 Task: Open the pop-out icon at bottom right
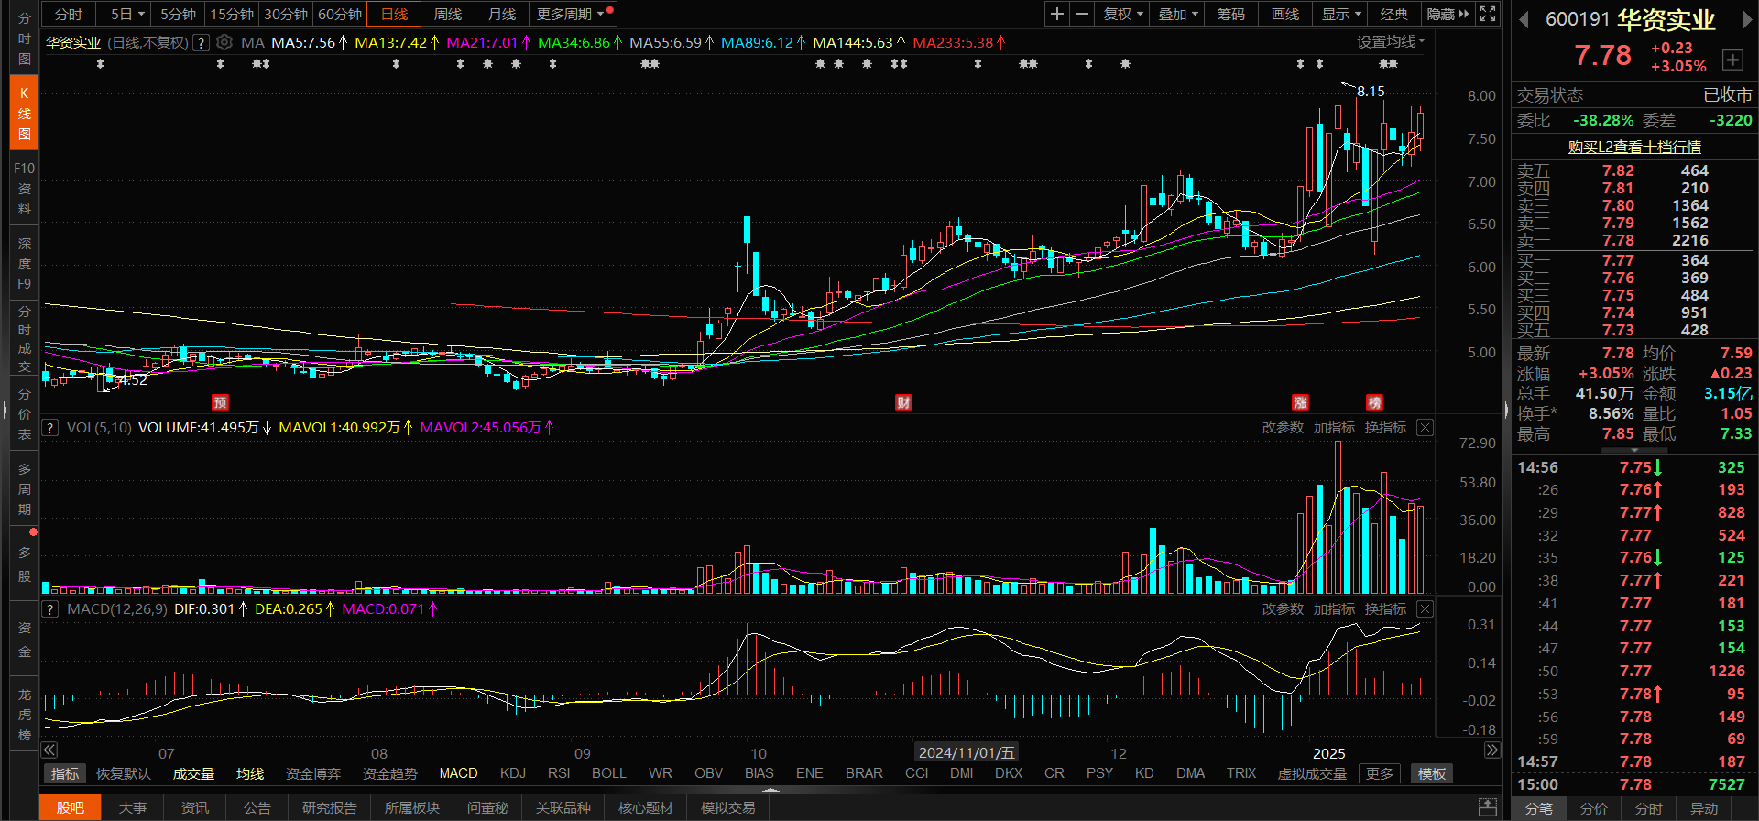point(1488,807)
